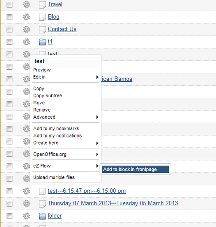Click Add to my bookmarks

point(56,129)
